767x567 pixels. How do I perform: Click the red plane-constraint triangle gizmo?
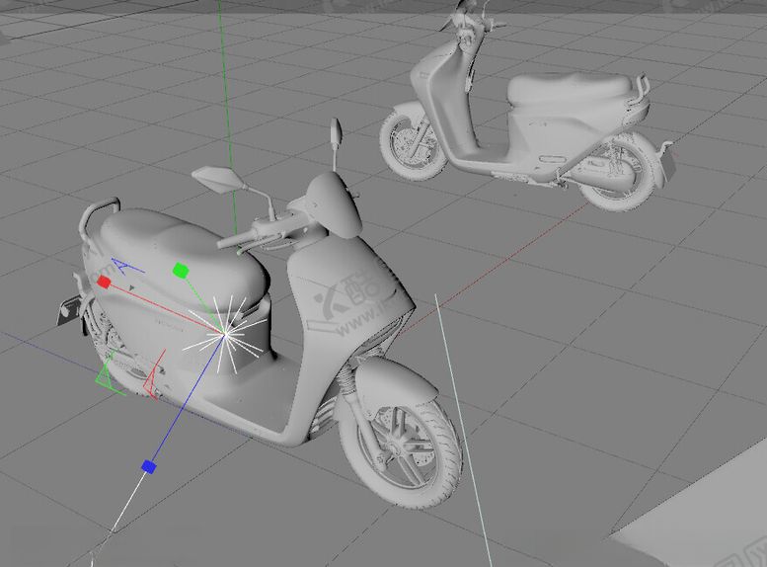coord(151,385)
